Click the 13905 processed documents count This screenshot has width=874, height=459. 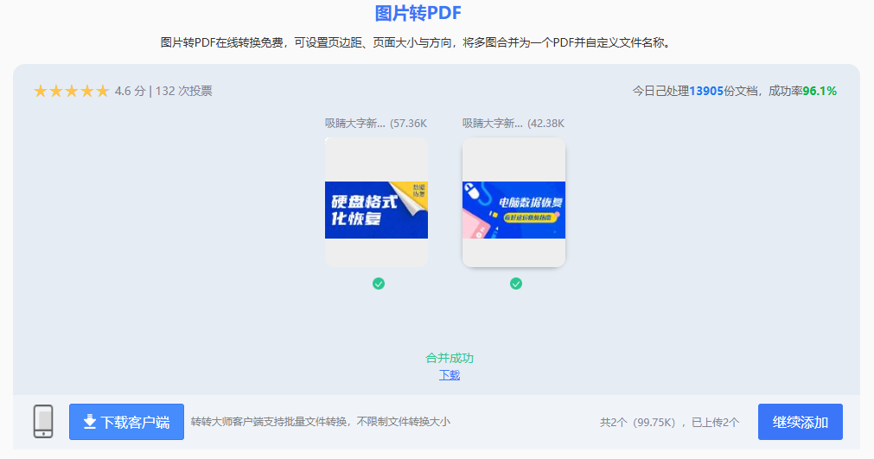706,91
